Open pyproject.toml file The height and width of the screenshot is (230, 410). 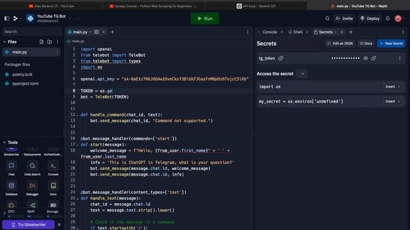click(x=26, y=84)
